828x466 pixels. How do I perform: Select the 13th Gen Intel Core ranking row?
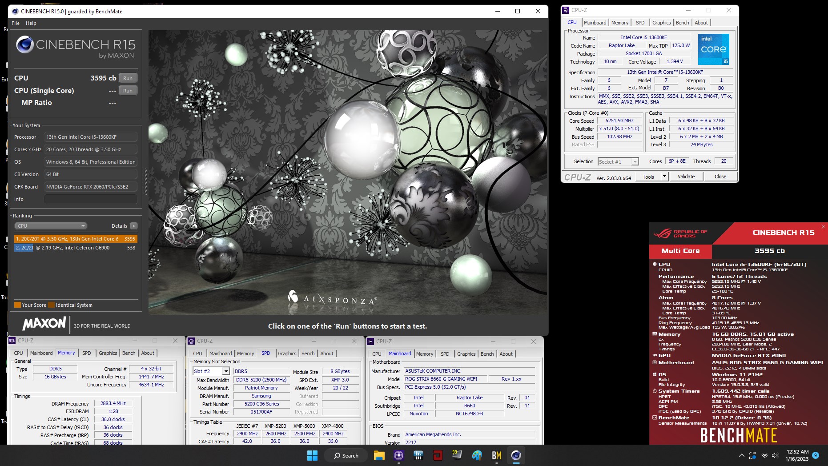pos(76,239)
